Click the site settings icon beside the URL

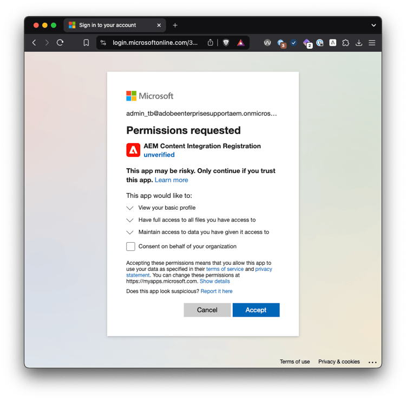click(x=103, y=43)
